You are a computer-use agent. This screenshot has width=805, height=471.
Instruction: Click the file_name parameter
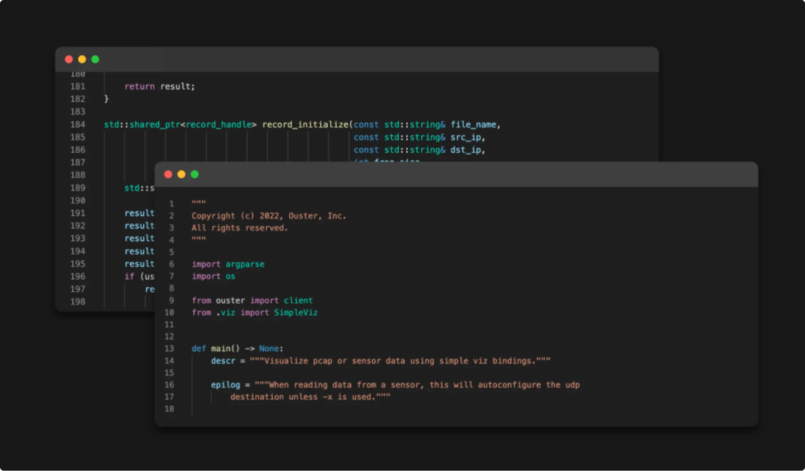point(473,124)
